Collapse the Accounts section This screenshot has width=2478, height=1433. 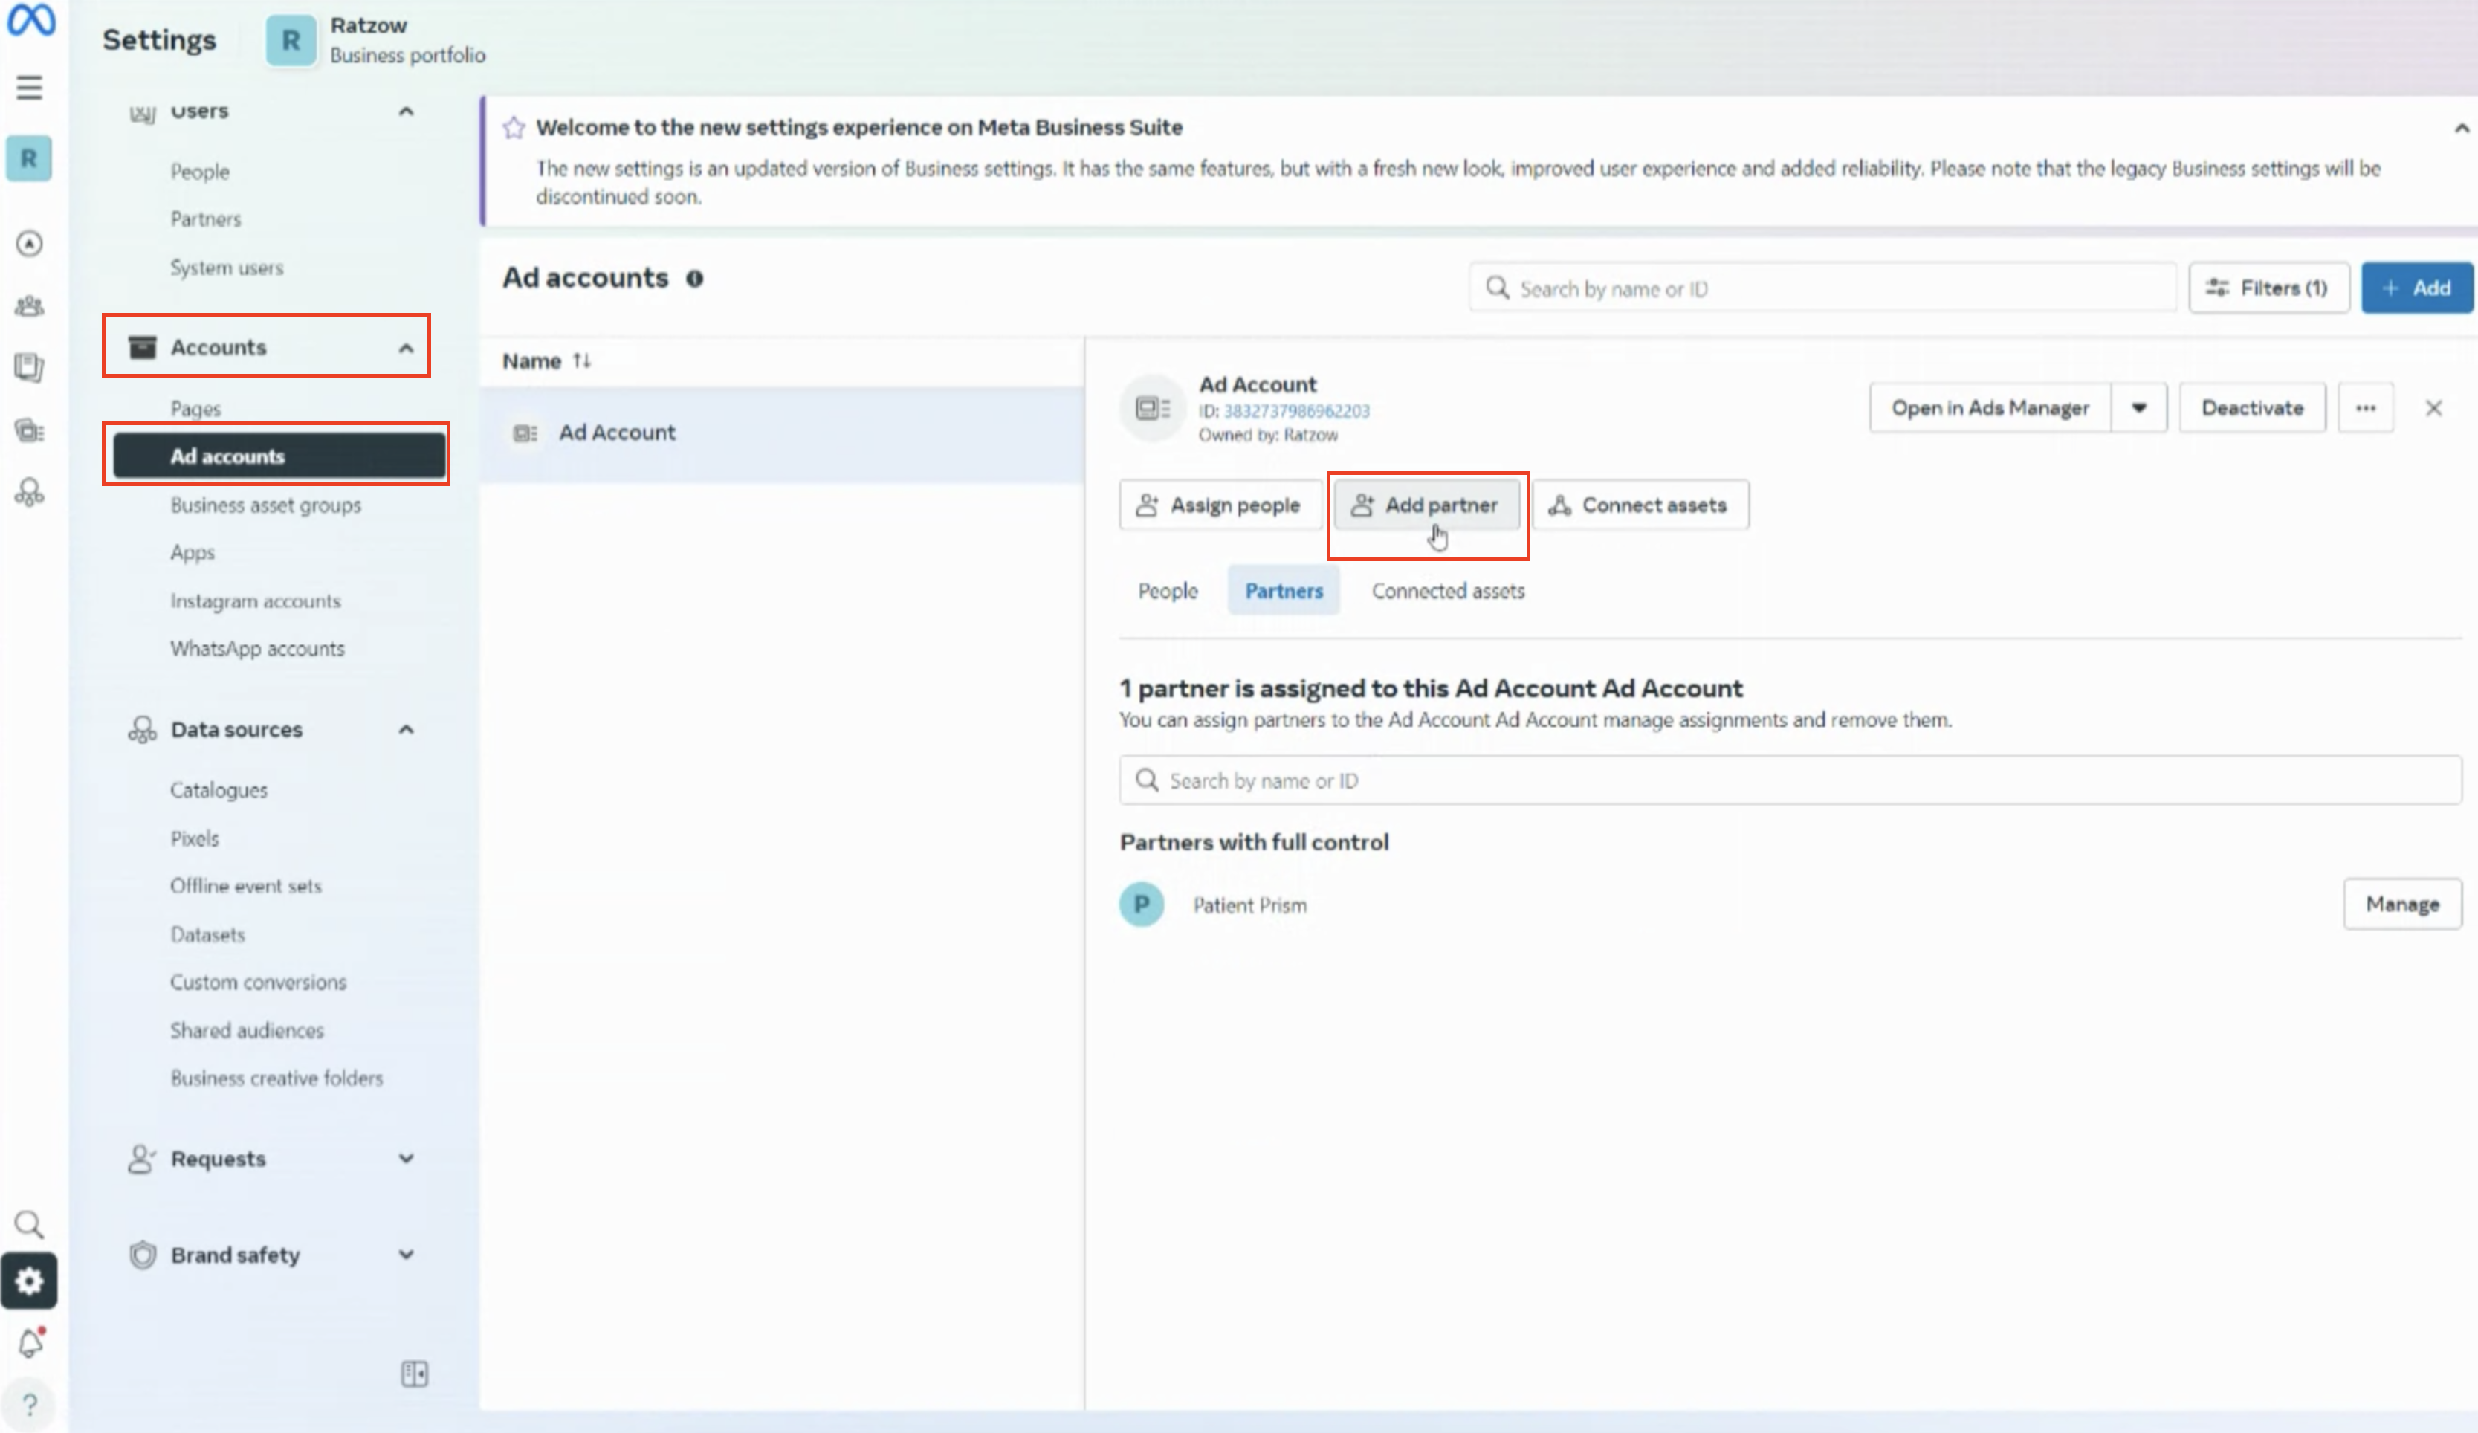click(x=406, y=348)
